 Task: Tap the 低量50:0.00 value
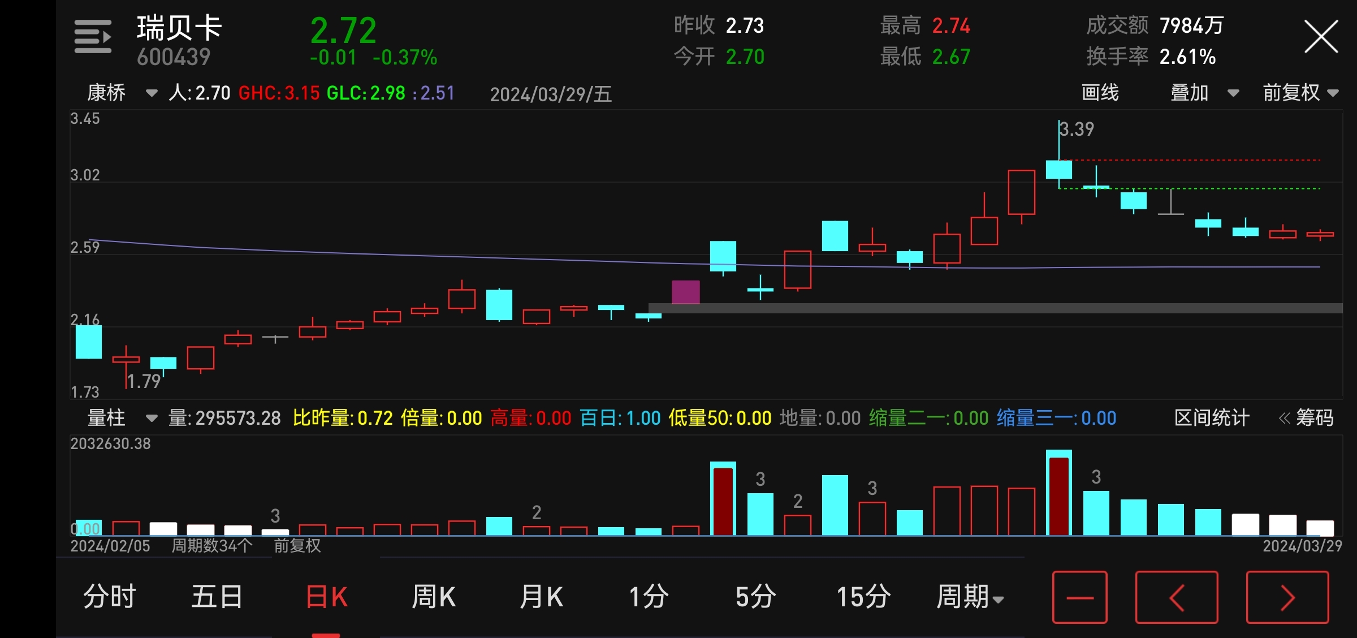coord(720,418)
